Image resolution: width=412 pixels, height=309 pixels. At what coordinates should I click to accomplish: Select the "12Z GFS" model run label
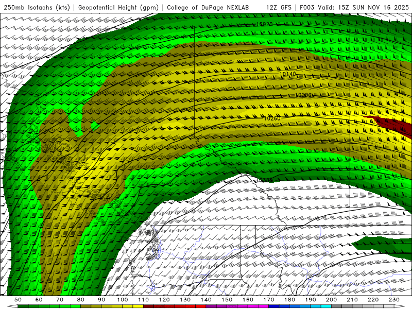click(x=279, y=8)
